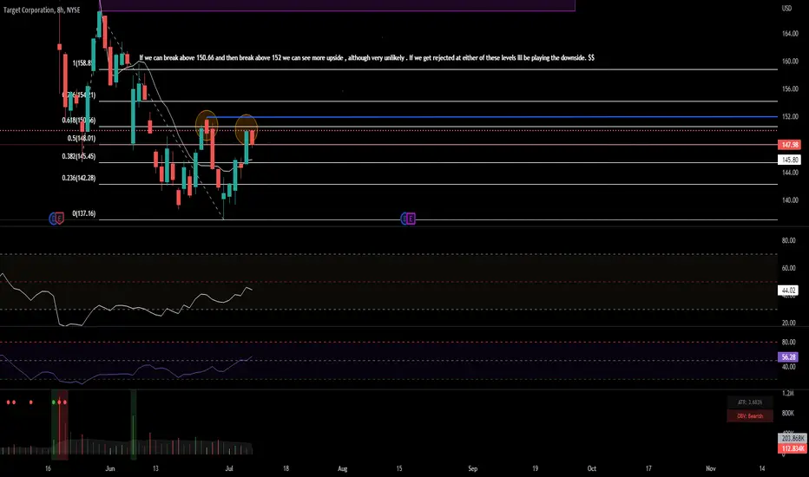Select the Fibonacci 0.5(148.01) level label
The height and width of the screenshot is (477, 809).
pyautogui.click(x=81, y=138)
